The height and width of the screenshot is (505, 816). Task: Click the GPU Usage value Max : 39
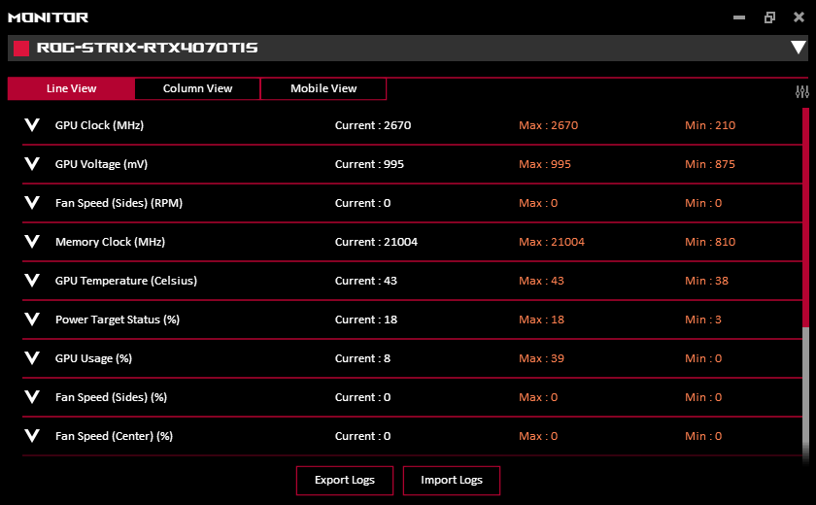[x=541, y=358]
